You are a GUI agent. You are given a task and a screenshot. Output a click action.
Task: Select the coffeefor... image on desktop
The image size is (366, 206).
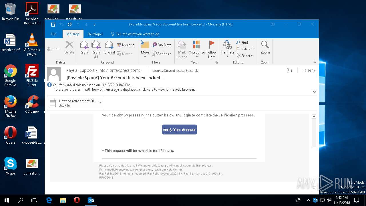32,166
